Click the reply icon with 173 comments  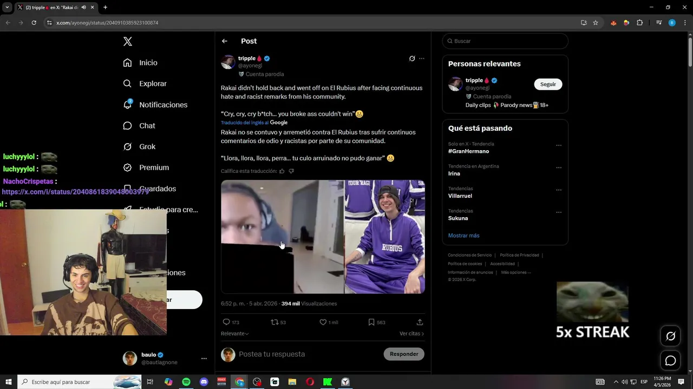tap(231, 322)
